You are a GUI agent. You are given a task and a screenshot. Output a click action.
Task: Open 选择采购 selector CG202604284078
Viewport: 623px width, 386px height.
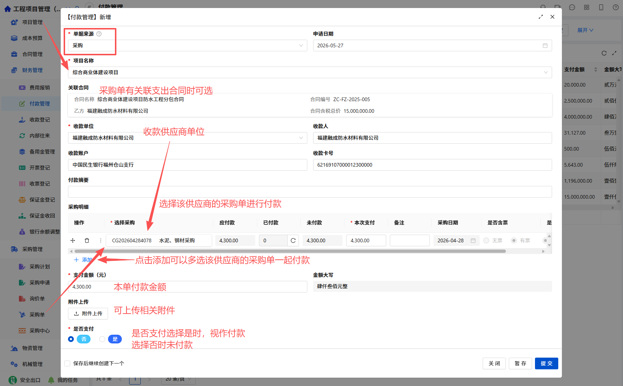159,240
